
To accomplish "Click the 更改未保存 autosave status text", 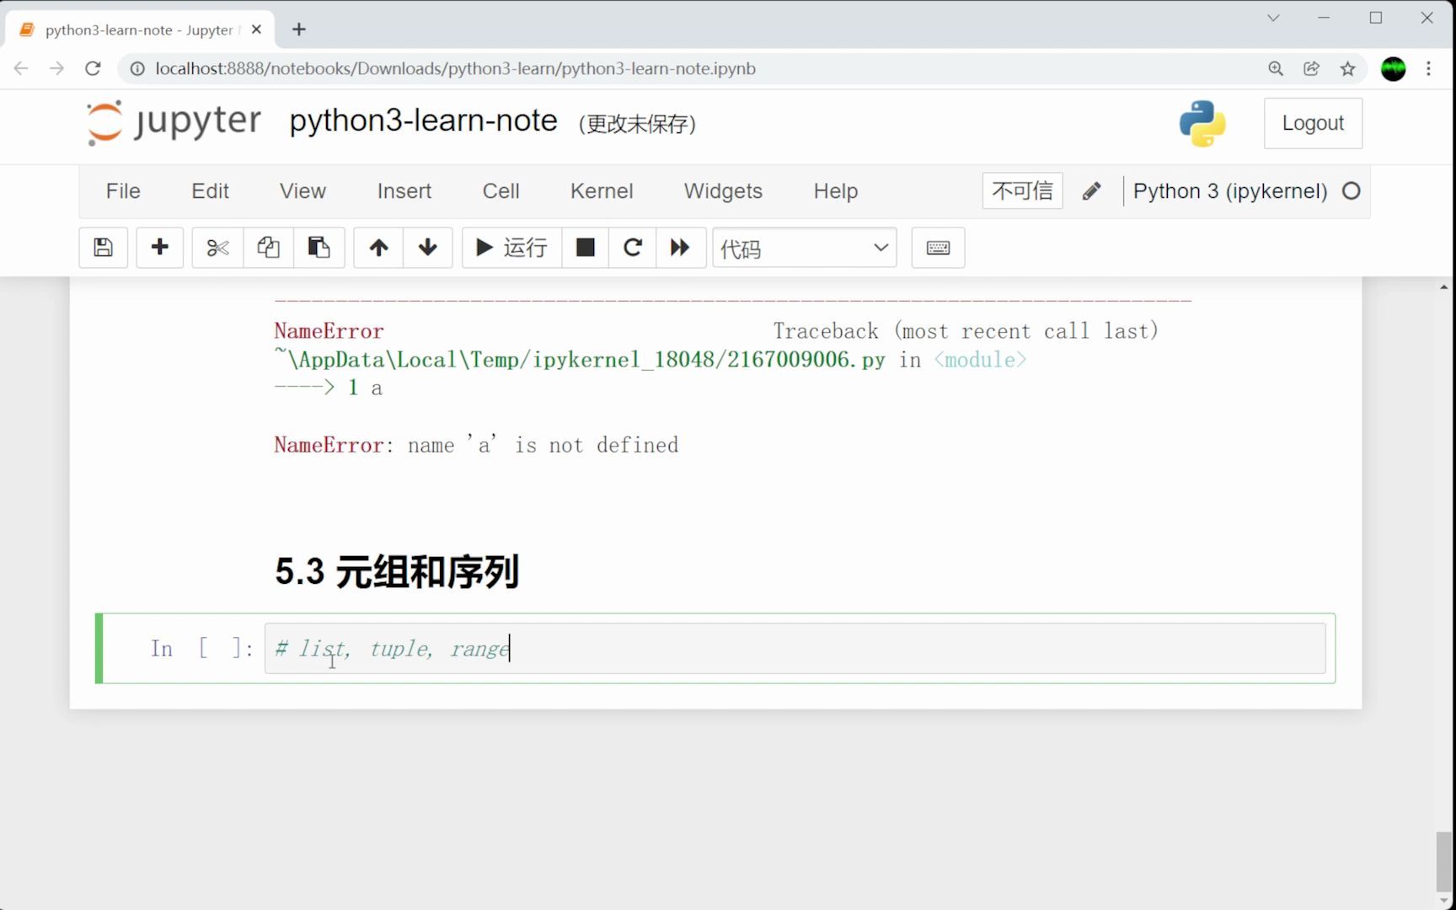I will click(x=637, y=124).
